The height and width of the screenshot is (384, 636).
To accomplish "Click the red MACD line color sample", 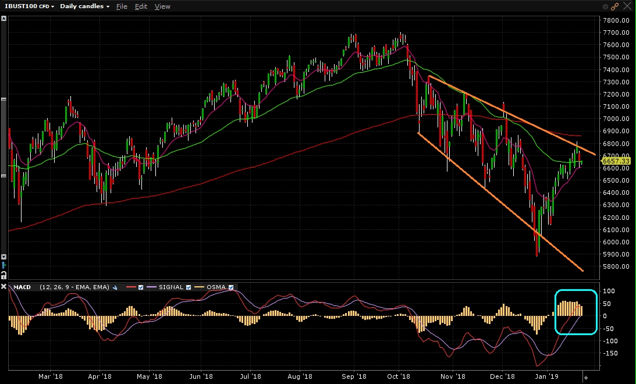I will coord(131,287).
